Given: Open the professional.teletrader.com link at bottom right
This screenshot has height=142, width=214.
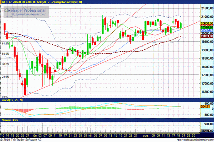Looking at the screenshot, I should click(x=195, y=140).
